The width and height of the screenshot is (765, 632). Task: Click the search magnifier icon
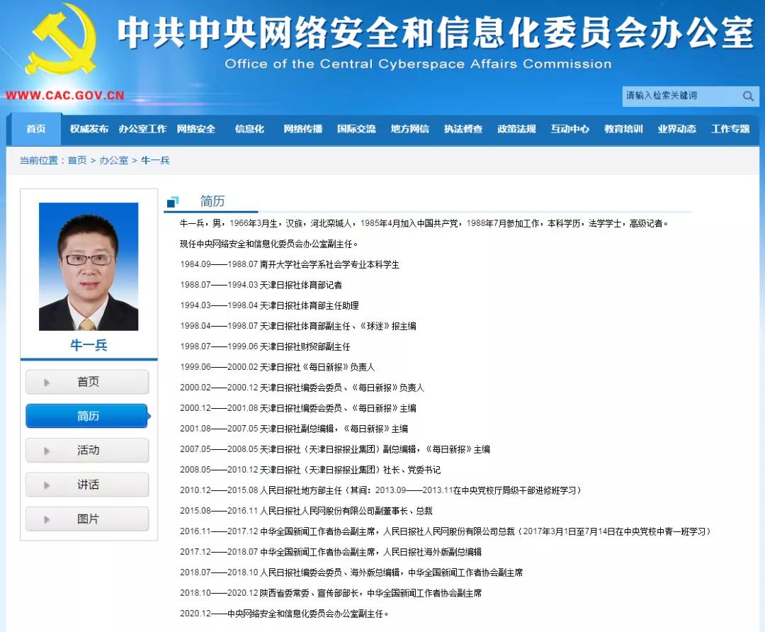(x=748, y=96)
